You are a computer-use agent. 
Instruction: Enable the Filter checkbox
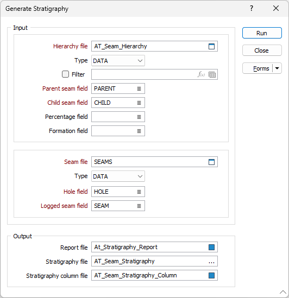tap(65, 74)
